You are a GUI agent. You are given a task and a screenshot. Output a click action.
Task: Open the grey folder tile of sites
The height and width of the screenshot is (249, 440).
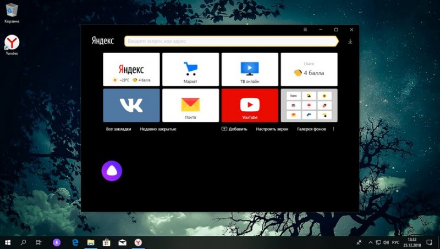[x=309, y=105]
